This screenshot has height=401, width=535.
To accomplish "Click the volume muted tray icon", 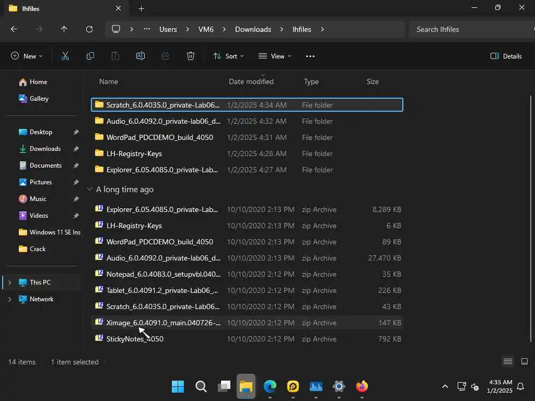I will tap(474, 387).
